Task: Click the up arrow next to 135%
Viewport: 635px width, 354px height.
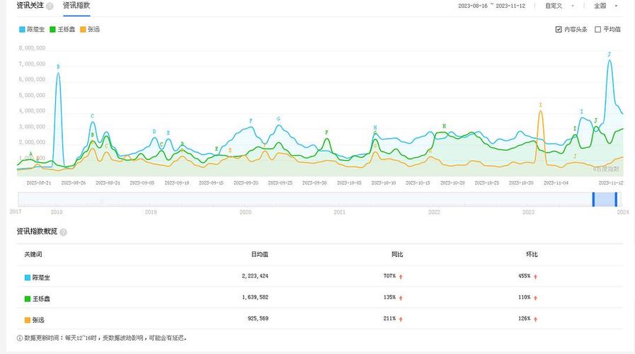Action: coord(401,298)
